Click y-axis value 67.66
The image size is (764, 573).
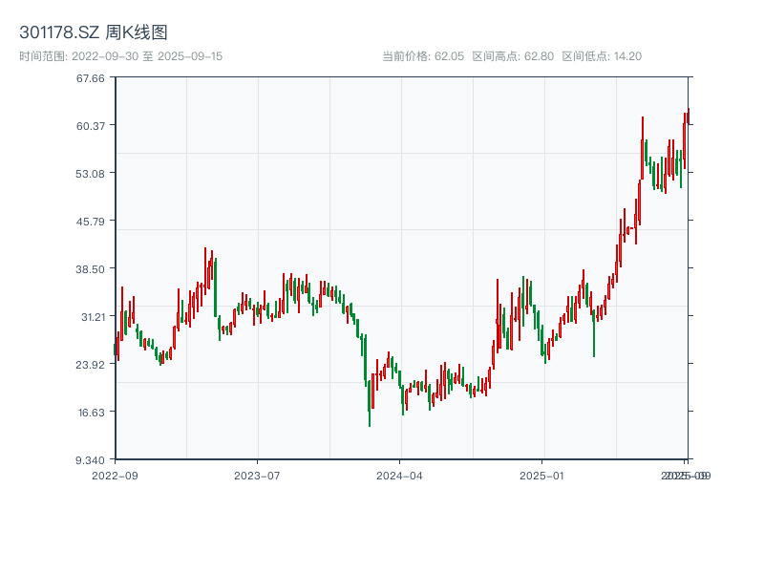90,78
